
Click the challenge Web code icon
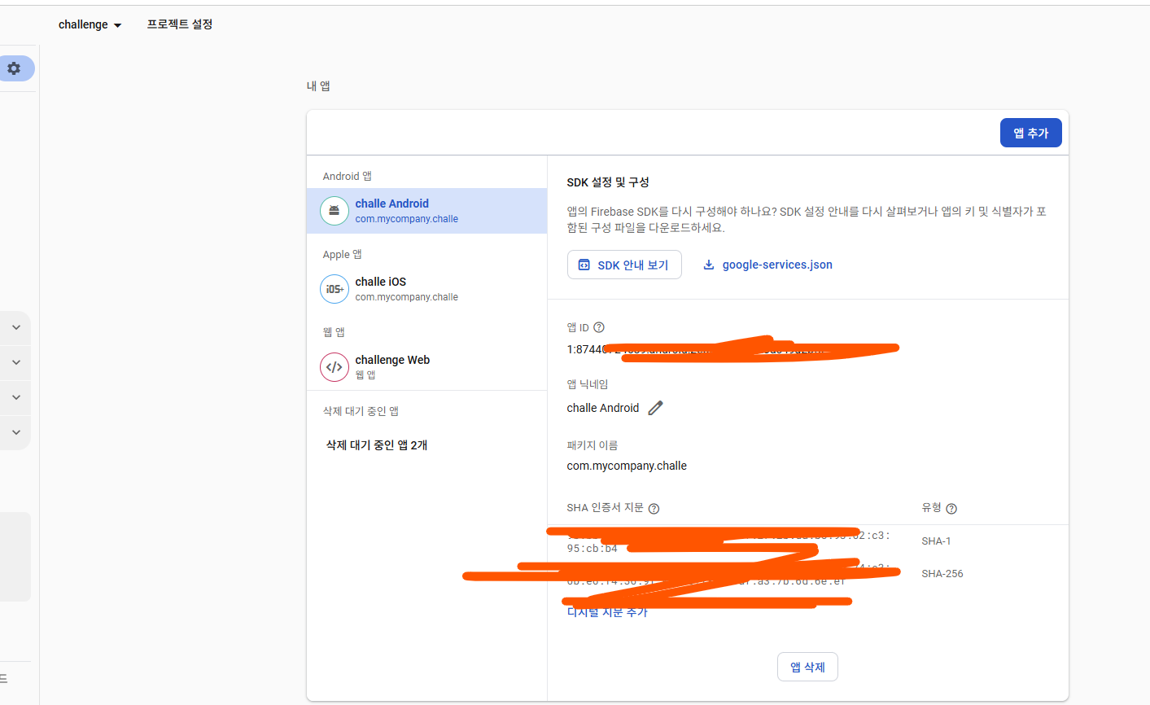tap(334, 367)
